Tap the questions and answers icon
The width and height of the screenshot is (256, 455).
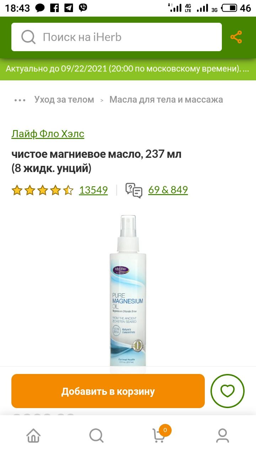click(x=134, y=190)
